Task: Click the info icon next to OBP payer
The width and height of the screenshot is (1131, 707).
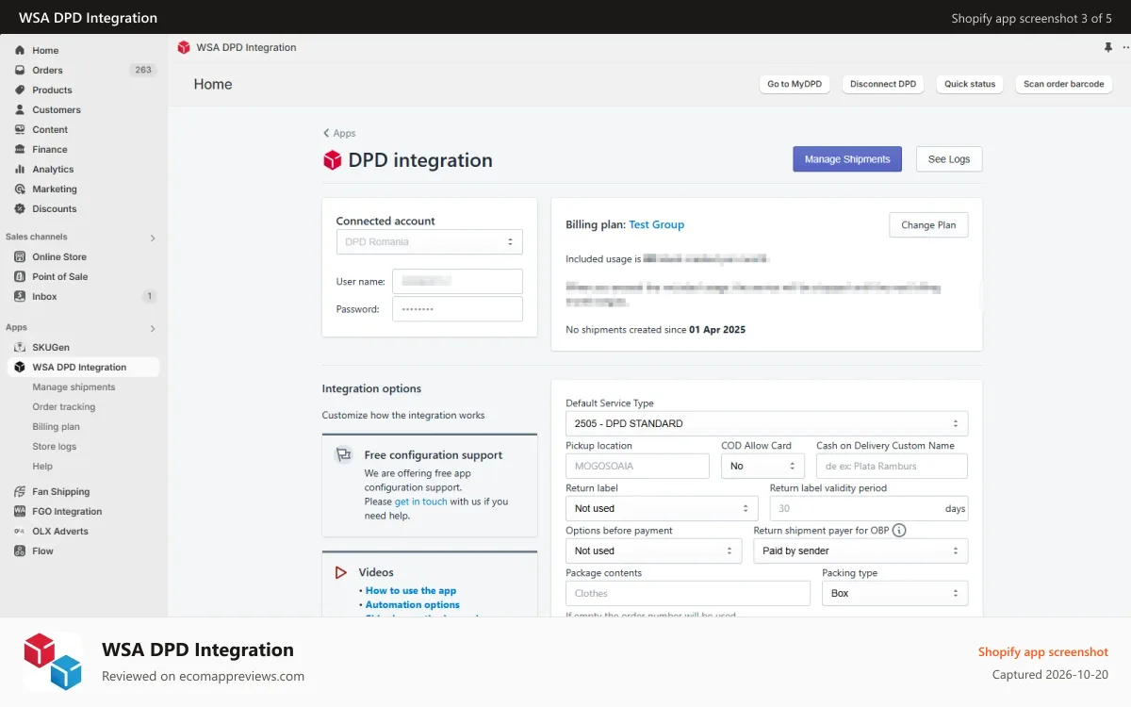Action: tap(899, 530)
